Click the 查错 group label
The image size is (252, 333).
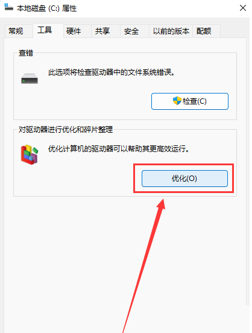coord(26,53)
